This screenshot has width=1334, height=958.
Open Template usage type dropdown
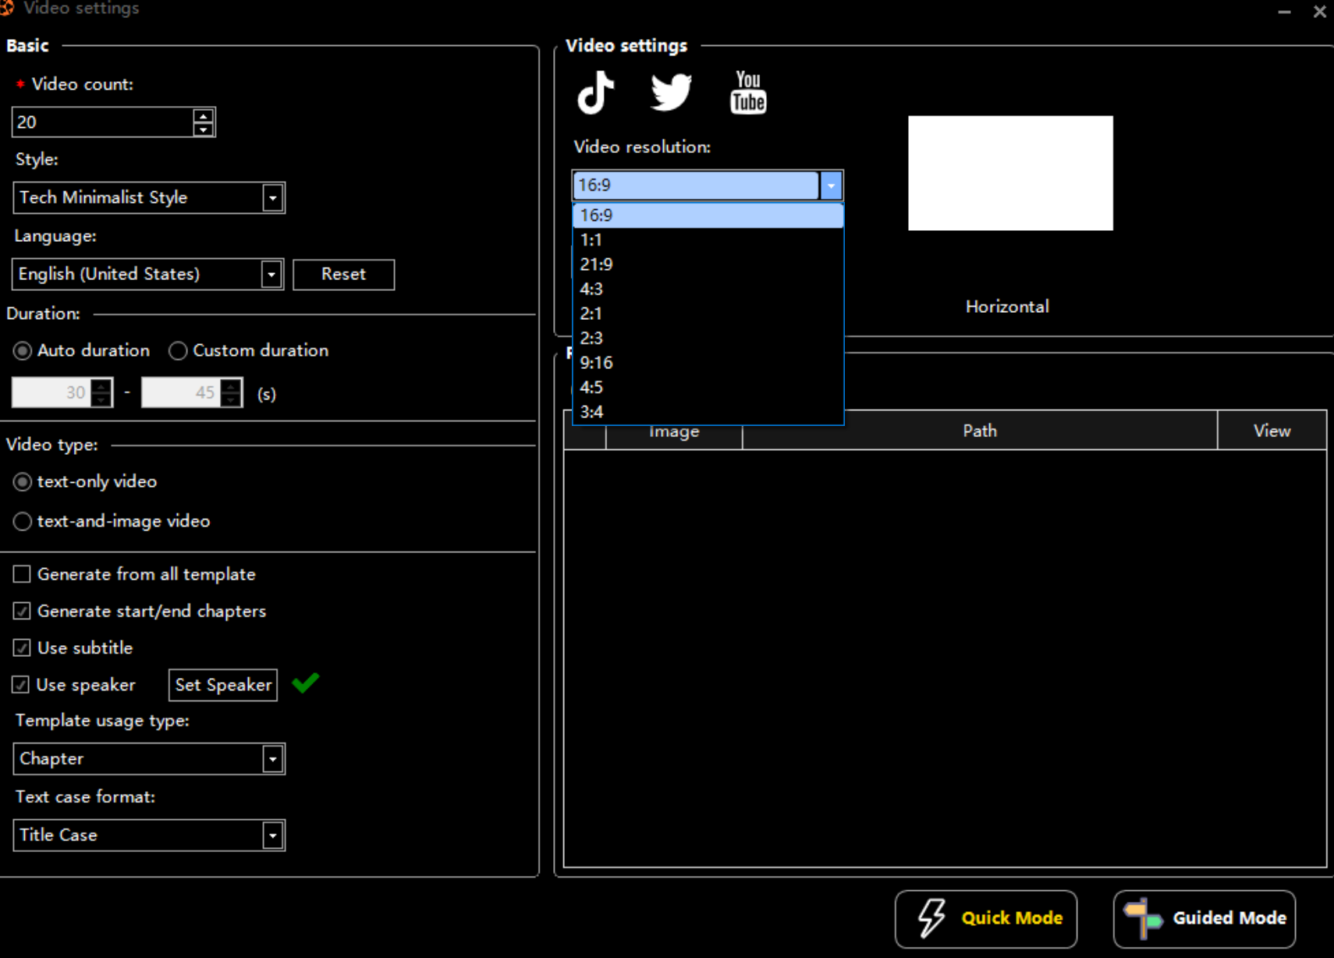coord(149,758)
